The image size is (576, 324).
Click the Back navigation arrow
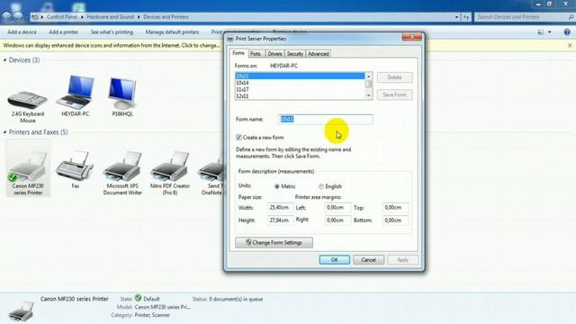6,17
